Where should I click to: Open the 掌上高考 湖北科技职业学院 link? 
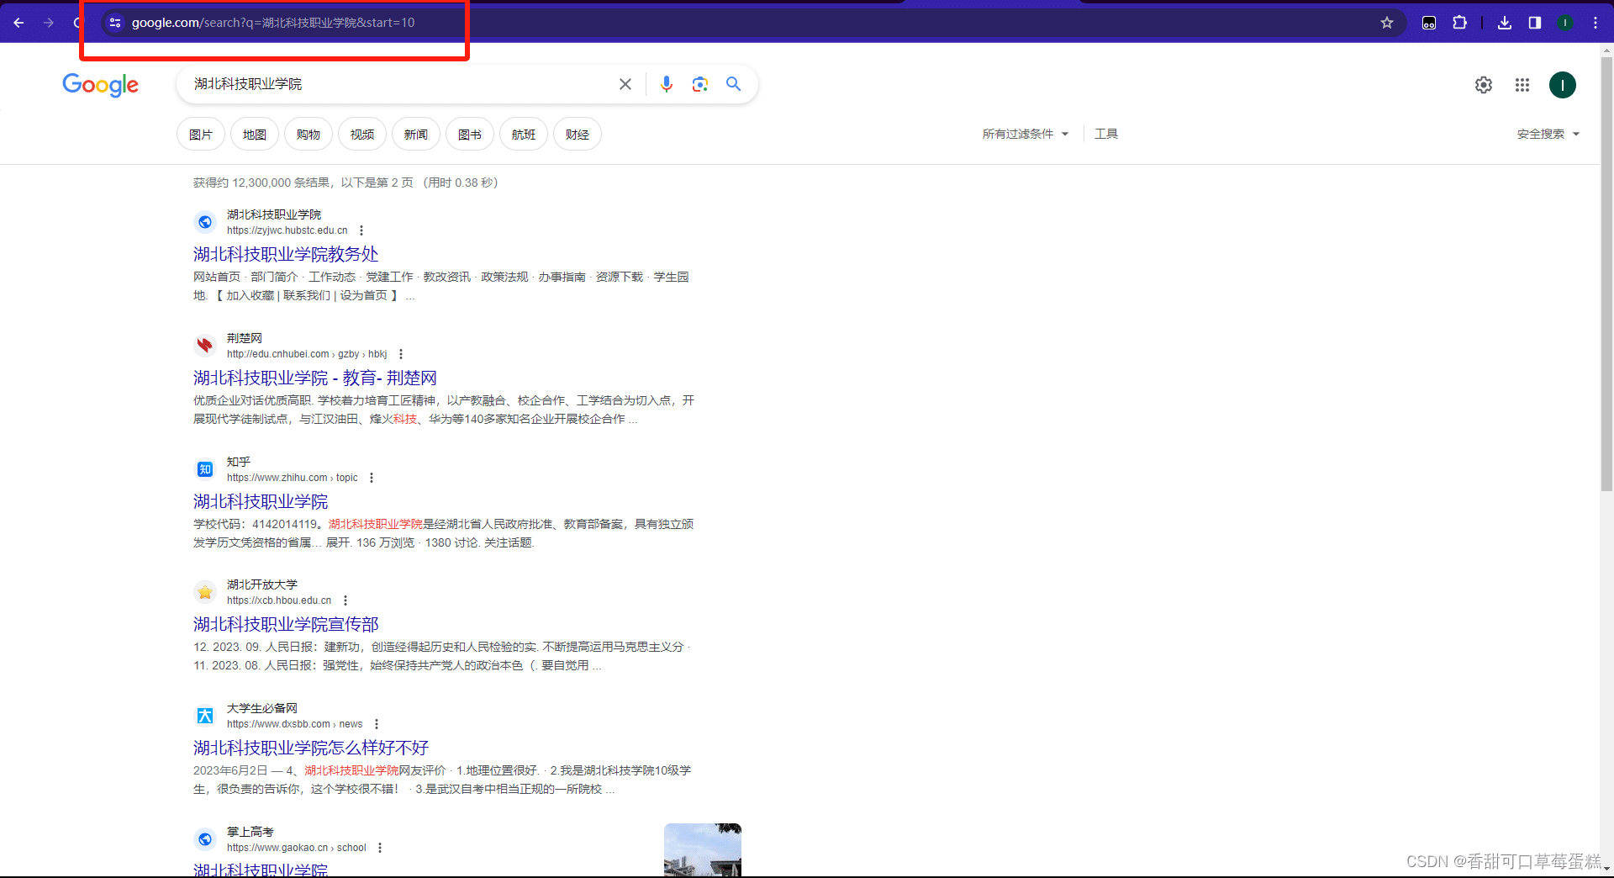[261, 870]
